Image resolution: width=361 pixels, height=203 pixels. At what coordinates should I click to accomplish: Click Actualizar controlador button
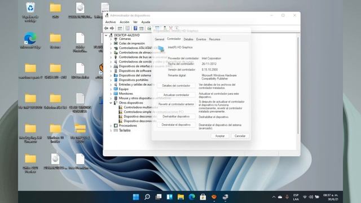click(x=176, y=95)
